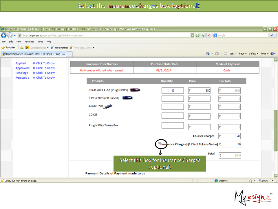The image size is (278, 209).
Task: Click the Stop loading icon
Action: tap(209, 35)
